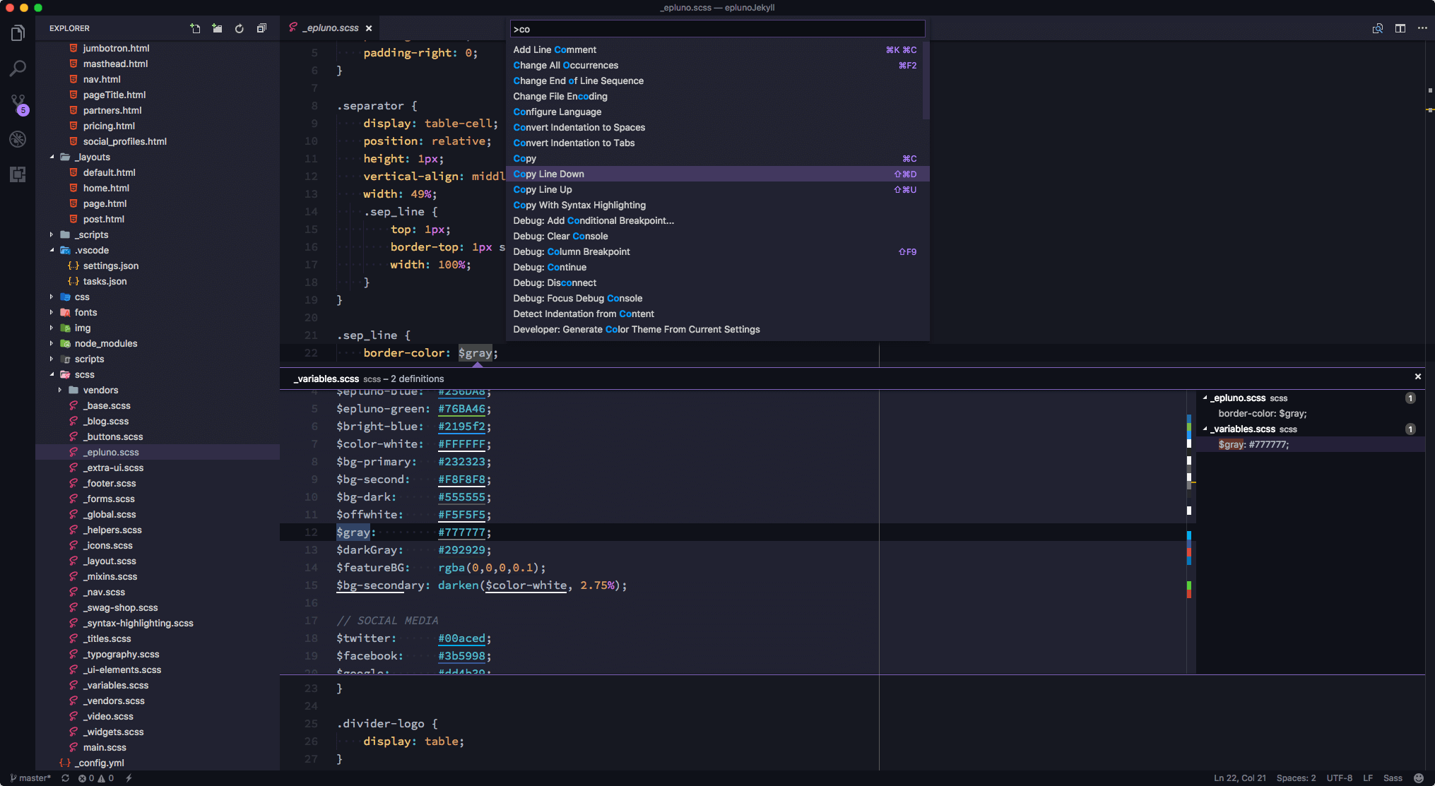The height and width of the screenshot is (786, 1435).
Task: Open the Extensions view in activity bar
Action: point(18,174)
